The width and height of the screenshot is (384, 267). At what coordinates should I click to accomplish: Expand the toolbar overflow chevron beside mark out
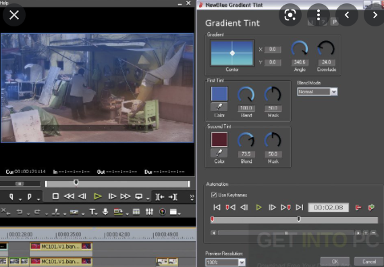192,197
